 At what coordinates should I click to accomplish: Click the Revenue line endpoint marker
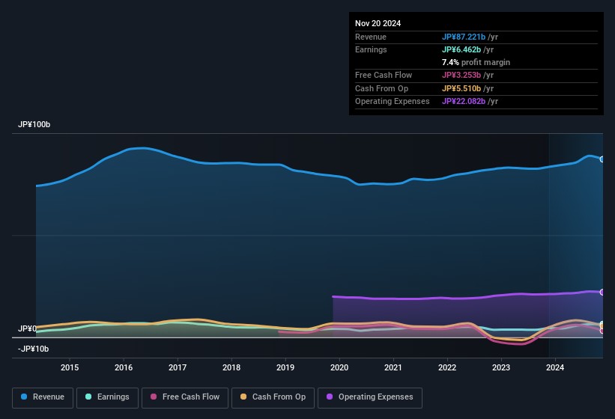tap(602, 159)
